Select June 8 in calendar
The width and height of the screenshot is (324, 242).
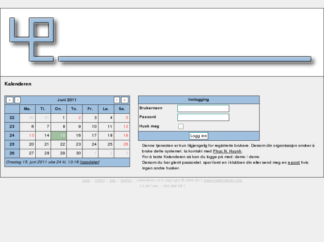pos(59,127)
